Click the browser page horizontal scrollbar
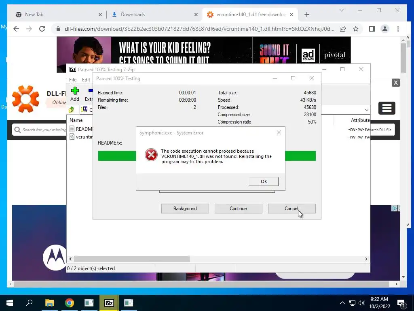The height and width of the screenshot is (311, 414). click(x=201, y=284)
